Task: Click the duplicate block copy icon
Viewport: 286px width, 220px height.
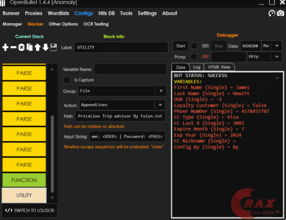Action: click(x=29, y=47)
